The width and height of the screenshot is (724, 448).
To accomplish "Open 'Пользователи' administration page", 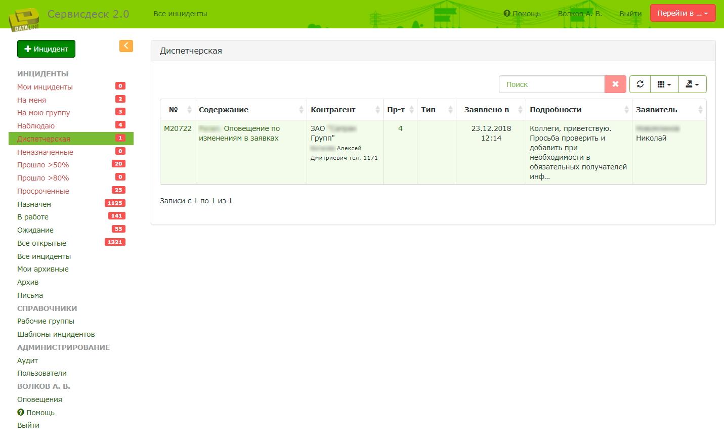I will [x=42, y=373].
